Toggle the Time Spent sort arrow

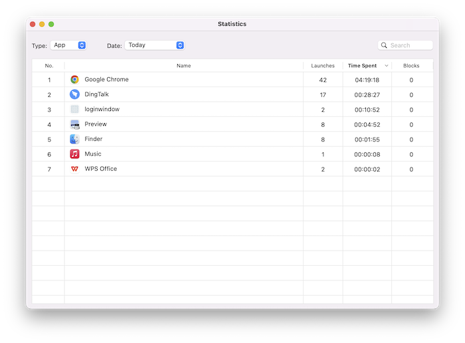click(x=387, y=66)
